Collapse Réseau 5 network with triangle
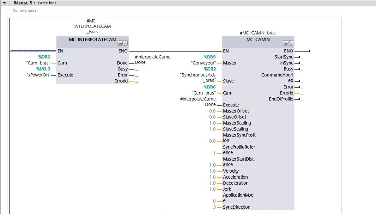This screenshot has height=214, width=376. click(4, 3)
